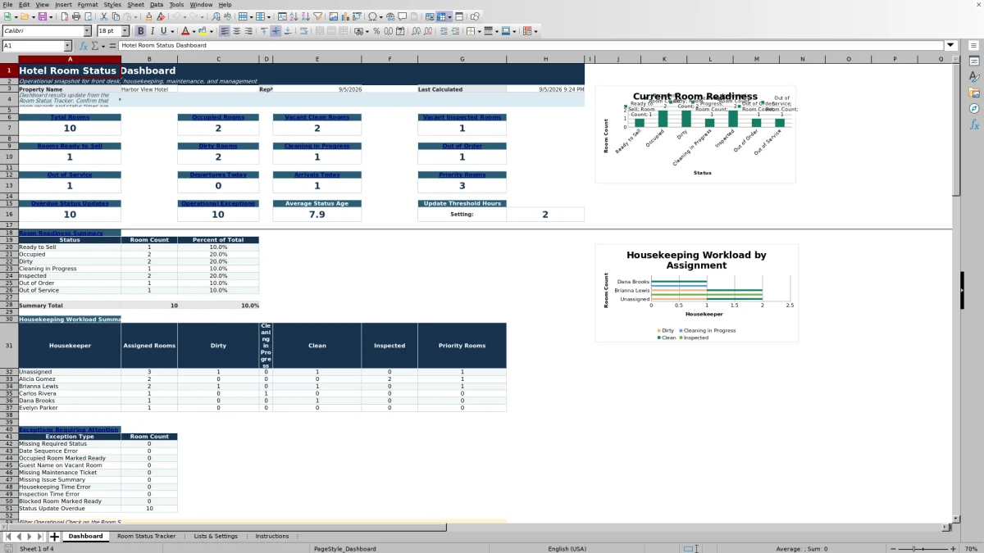Open the Data menu
The image size is (984, 553).
156,4
